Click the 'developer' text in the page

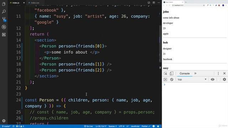click(168, 23)
